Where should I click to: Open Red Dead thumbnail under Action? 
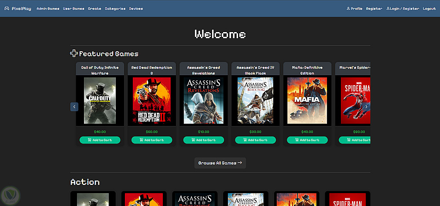[144, 199]
